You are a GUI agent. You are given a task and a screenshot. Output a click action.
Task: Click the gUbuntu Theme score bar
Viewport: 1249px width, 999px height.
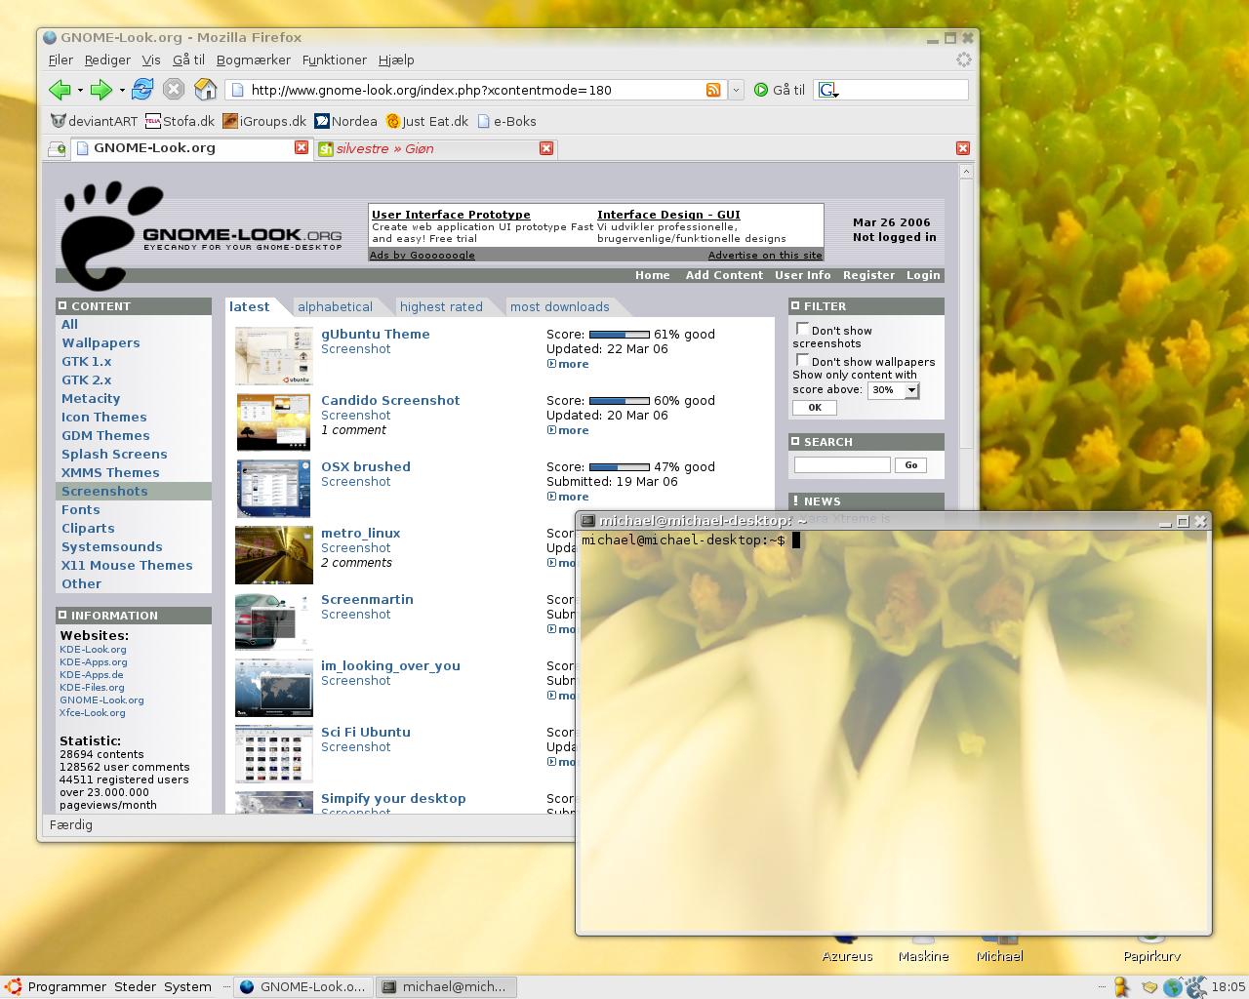click(x=620, y=334)
